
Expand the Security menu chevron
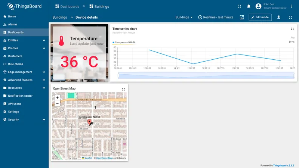pyautogui.click(x=44, y=119)
